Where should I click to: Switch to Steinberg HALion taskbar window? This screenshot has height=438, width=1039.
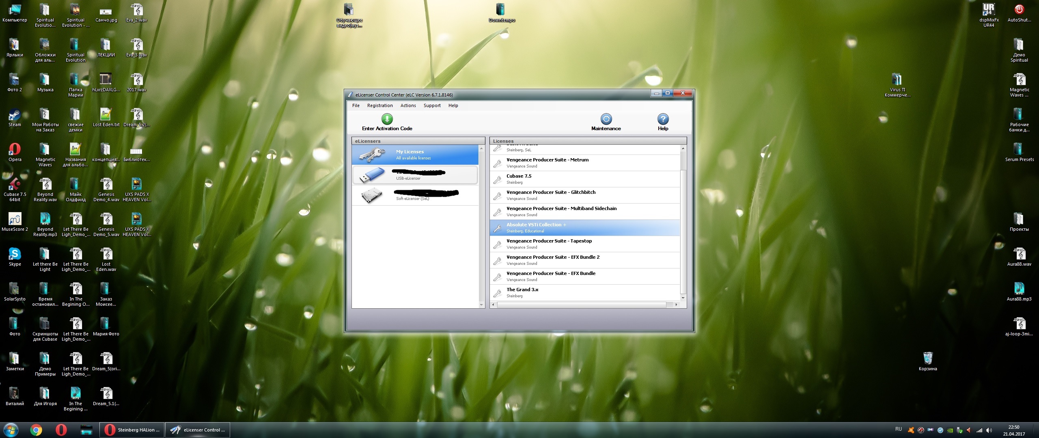(132, 430)
